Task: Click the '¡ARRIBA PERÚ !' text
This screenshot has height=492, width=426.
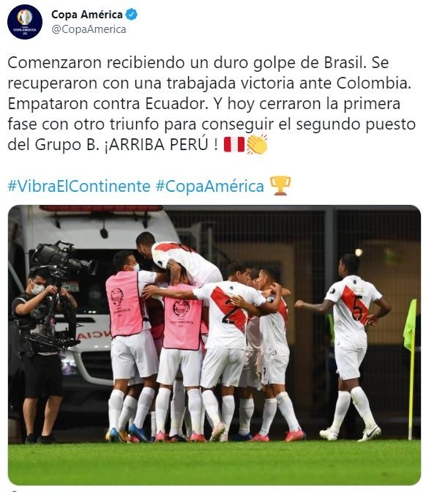Action: click(161, 145)
